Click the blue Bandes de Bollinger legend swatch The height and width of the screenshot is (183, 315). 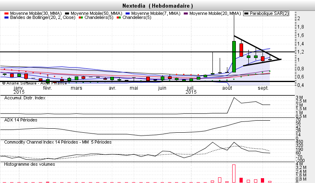(6, 18)
